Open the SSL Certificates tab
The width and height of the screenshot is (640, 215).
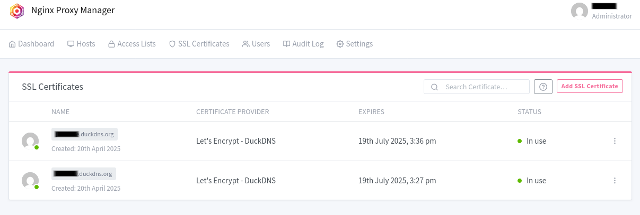click(x=199, y=44)
